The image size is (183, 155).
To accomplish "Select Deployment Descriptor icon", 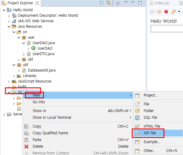I will 14,15.
